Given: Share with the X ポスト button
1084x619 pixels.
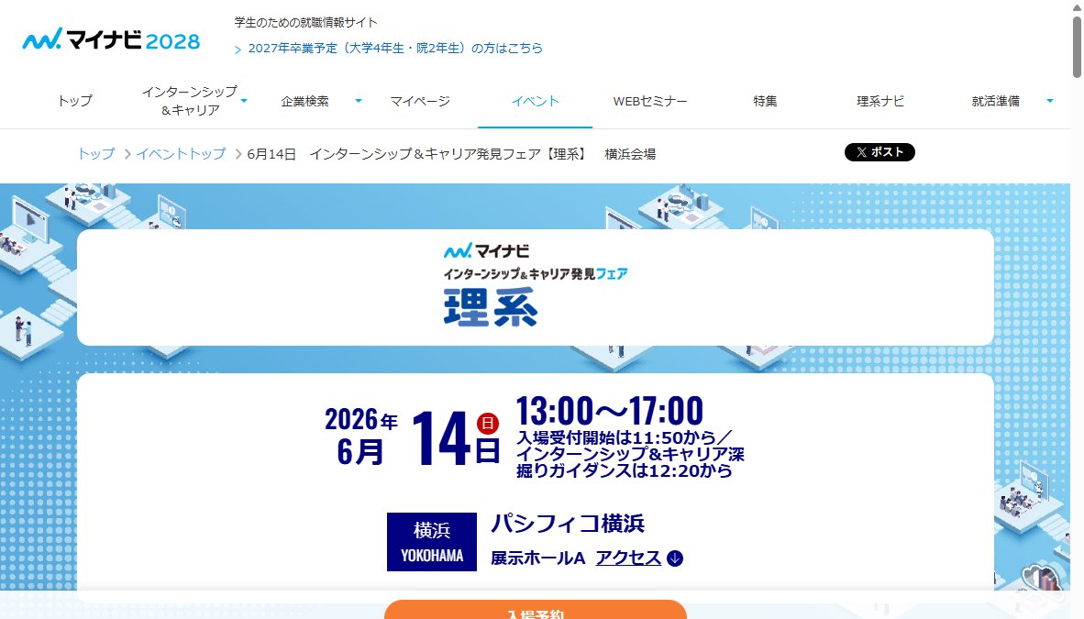Looking at the screenshot, I should tap(879, 152).
